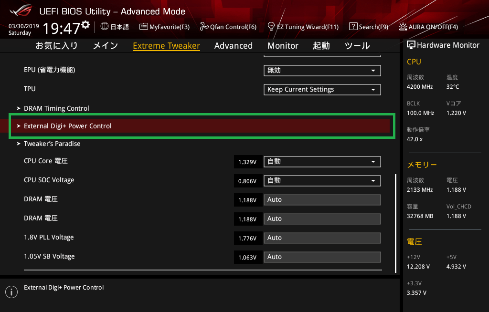This screenshot has height=312, width=489.
Task: Launch EZ Tuning Wizard(F11)
Action: [303, 27]
